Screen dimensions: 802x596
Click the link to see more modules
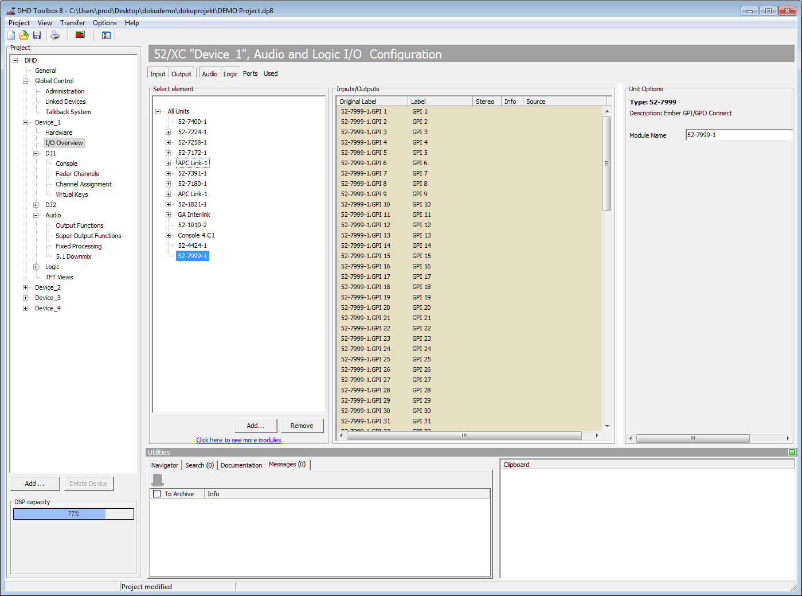click(x=238, y=439)
